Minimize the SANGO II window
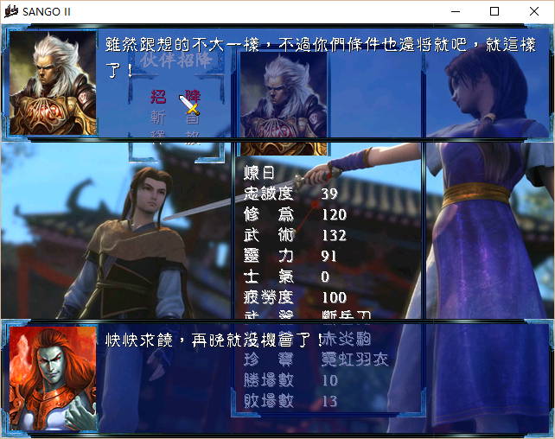The image size is (555, 439). pyautogui.click(x=456, y=12)
